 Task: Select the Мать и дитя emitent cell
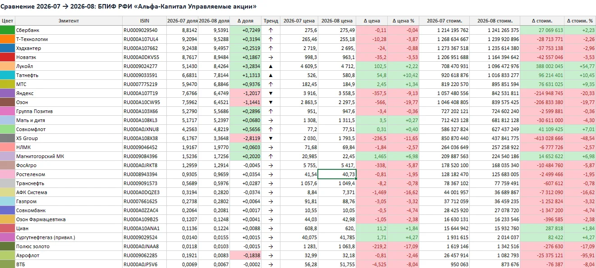coord(69,120)
